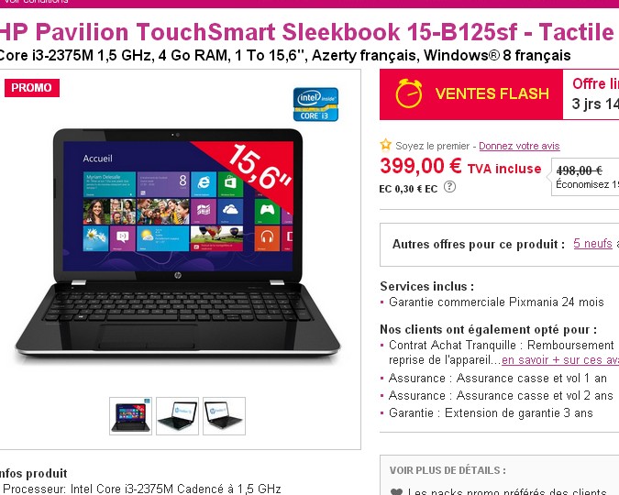Click the struck-through 498,00 € old price
The height and width of the screenshot is (495, 619).
[580, 170]
